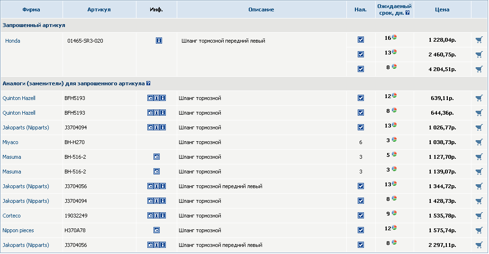
Task: Add Honda 2 460,75р. offer to cart
Action: [479, 54]
